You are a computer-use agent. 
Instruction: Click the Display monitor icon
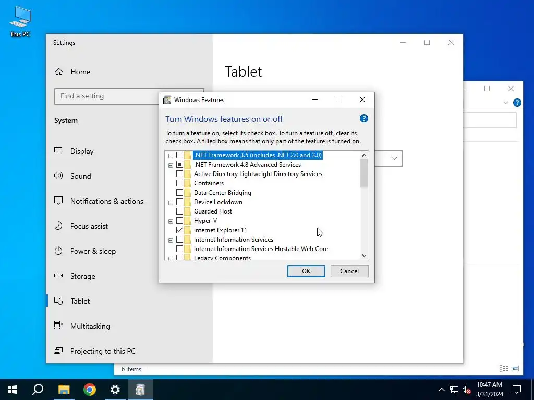[x=58, y=151]
